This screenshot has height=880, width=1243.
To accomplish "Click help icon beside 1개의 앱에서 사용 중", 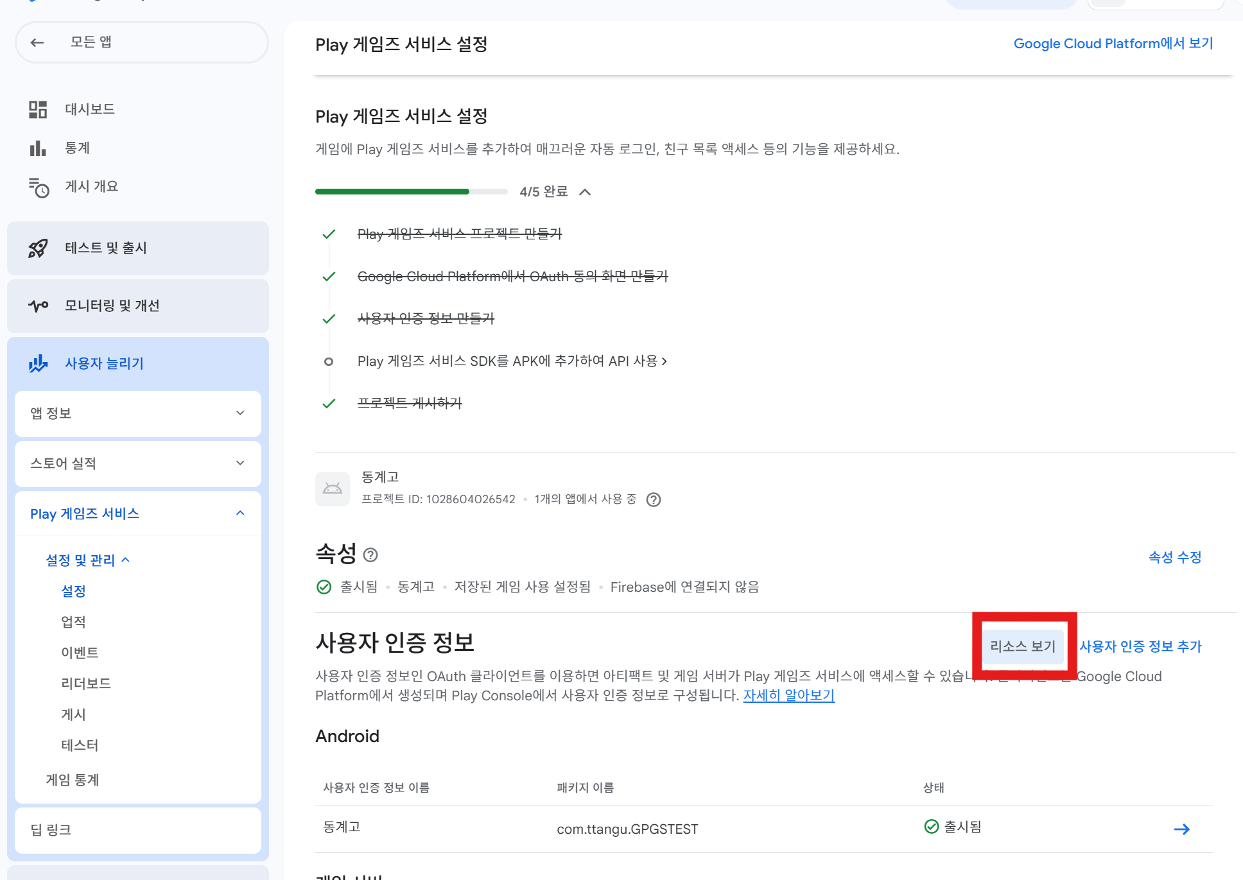I will pos(654,499).
